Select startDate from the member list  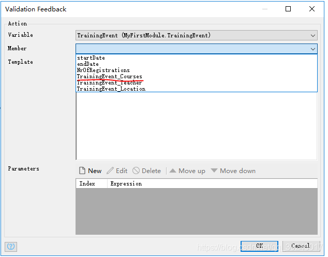pos(91,58)
